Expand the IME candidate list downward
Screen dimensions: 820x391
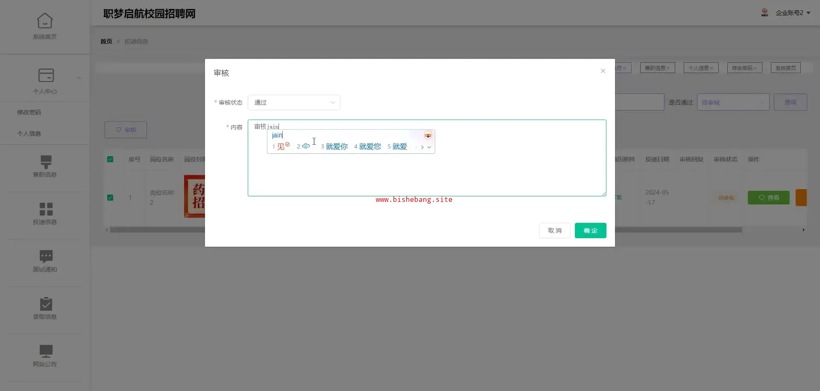pos(429,147)
